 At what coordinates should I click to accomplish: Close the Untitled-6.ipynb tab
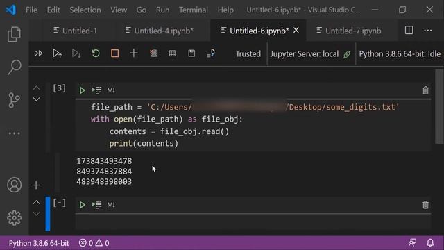point(296,30)
